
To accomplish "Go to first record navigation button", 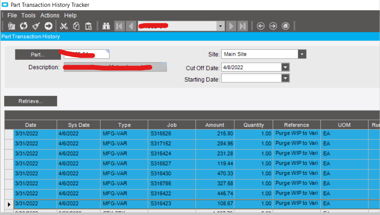I will coord(119,26).
